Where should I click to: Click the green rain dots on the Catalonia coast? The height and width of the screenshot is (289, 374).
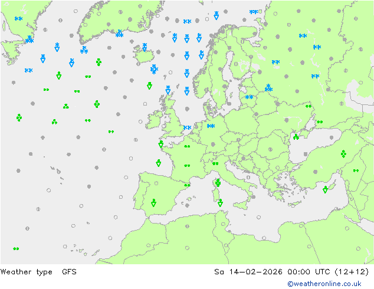click(187, 185)
